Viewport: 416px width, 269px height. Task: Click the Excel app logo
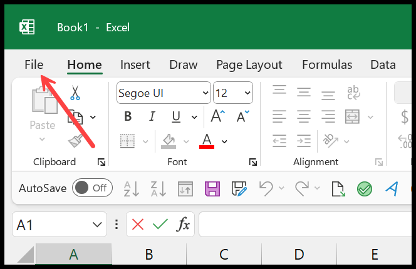tap(27, 27)
